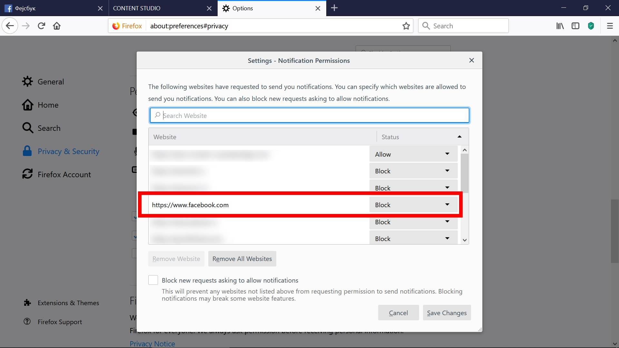
Task: Click Remove All Websites button
Action: (242, 259)
